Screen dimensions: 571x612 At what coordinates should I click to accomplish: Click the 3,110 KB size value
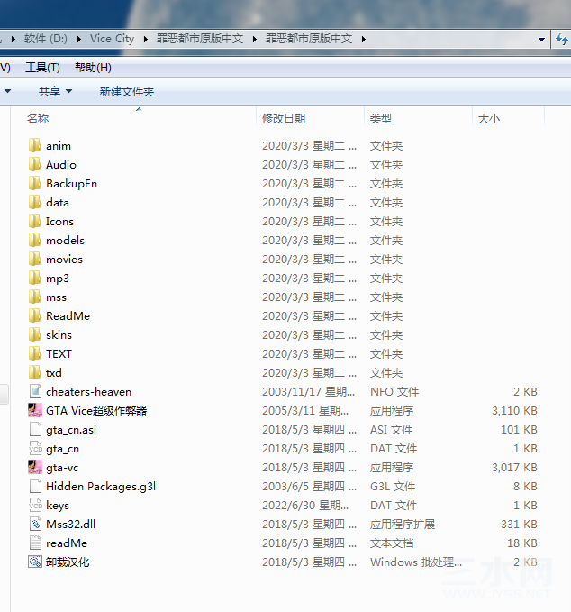514,411
